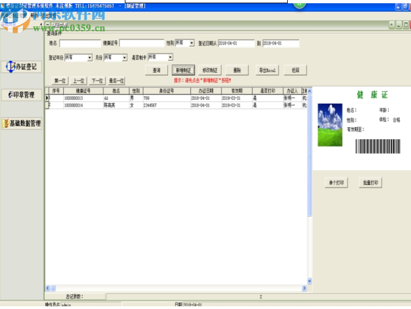
Task: Open the 是否制卡 dropdown
Action: [160, 57]
